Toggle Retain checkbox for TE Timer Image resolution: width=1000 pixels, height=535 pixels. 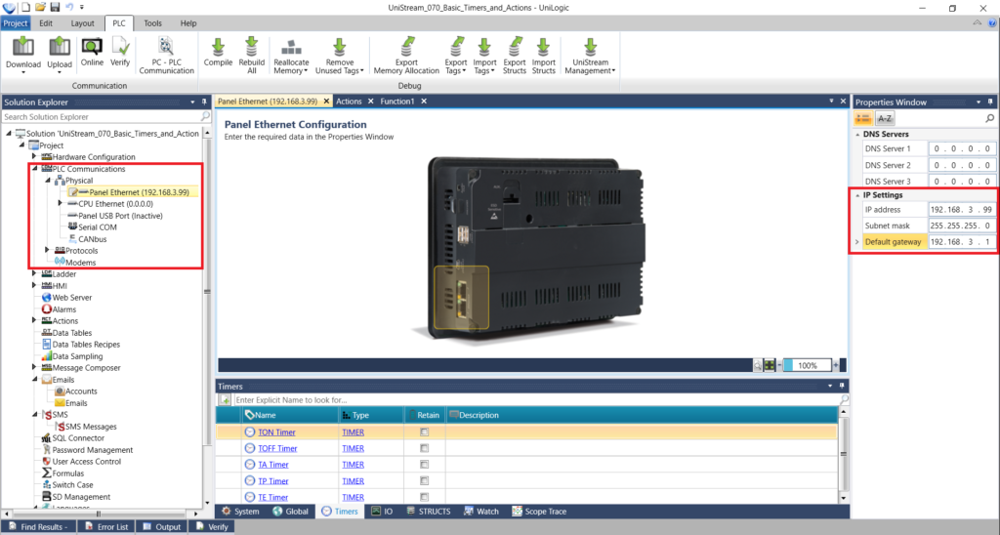click(424, 497)
